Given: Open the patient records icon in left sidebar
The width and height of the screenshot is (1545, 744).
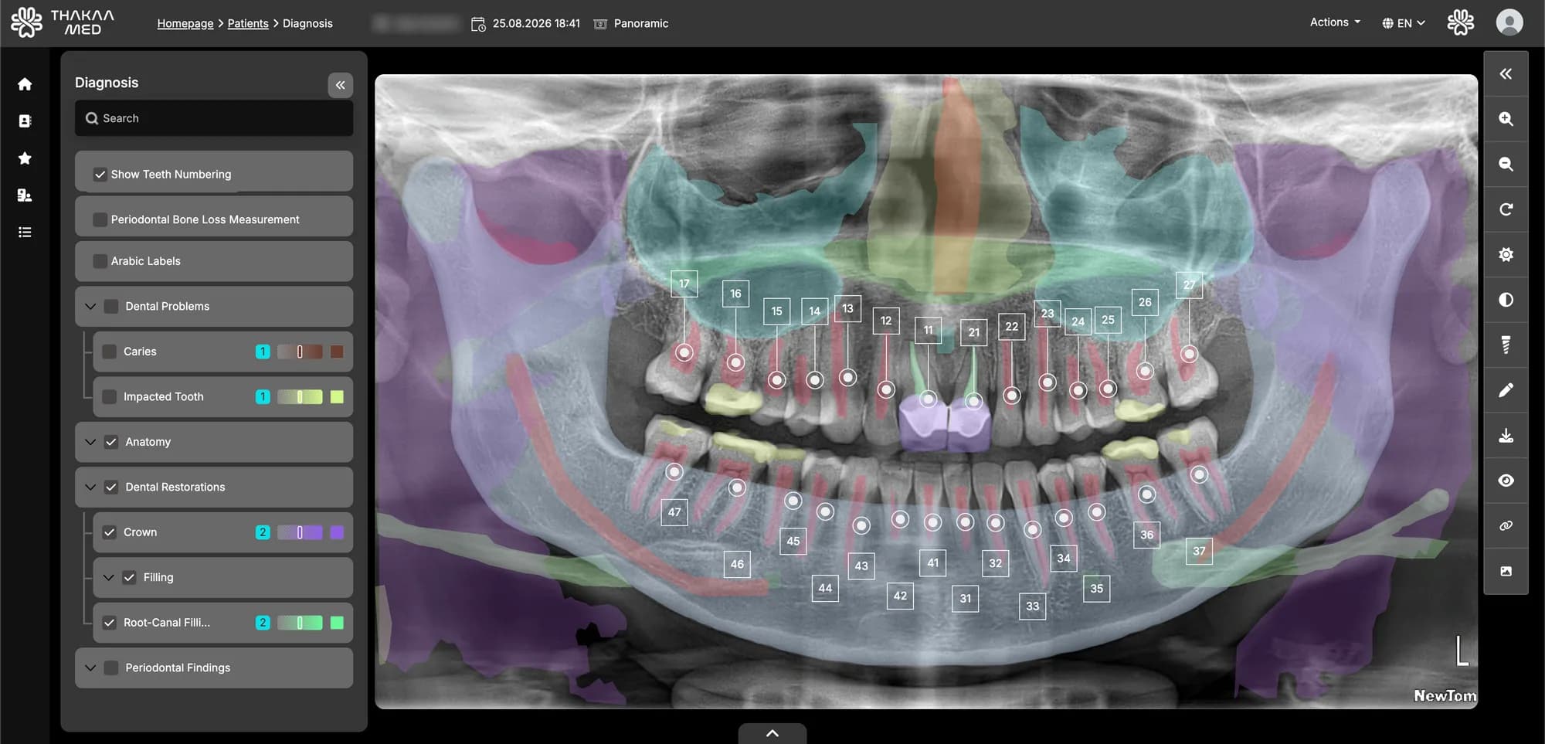Looking at the screenshot, I should [25, 121].
